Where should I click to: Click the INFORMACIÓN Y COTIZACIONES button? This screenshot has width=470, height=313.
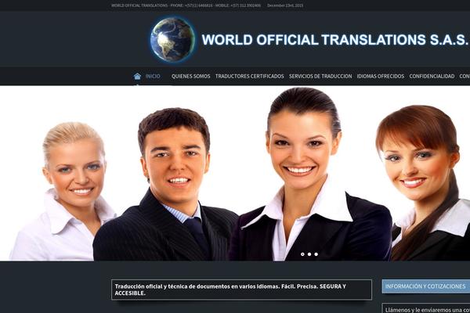(425, 286)
